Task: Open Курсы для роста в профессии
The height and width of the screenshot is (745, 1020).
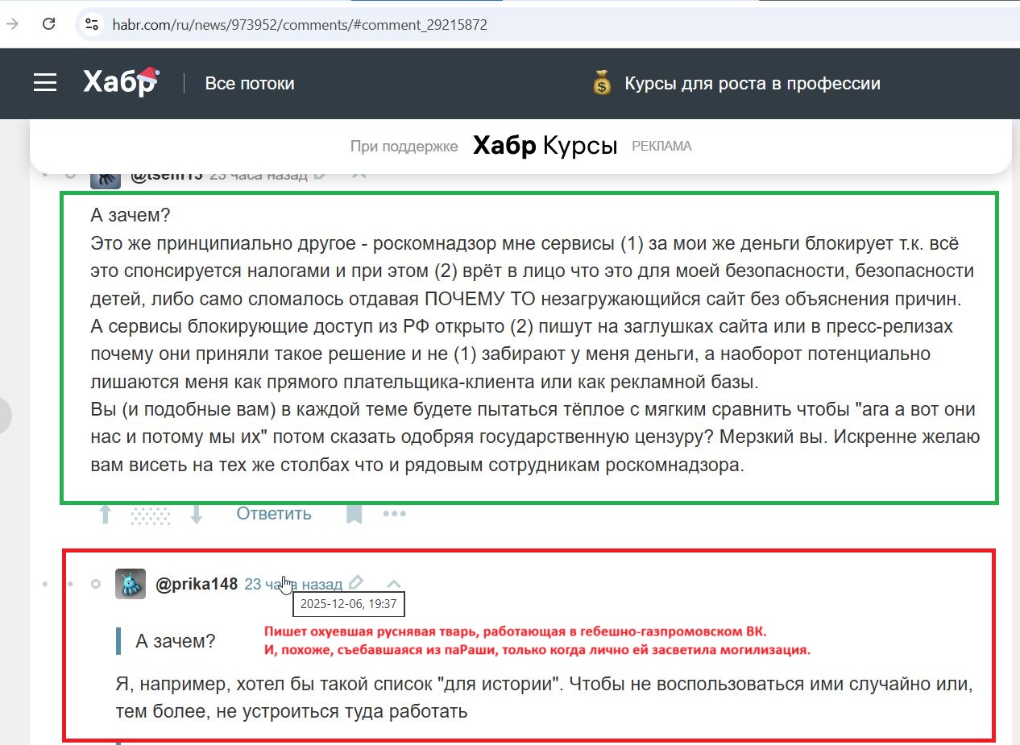Action: point(753,82)
